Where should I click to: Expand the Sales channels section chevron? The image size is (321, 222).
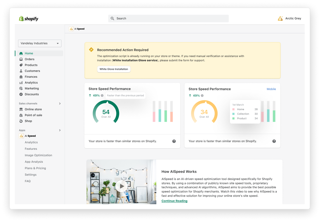60,104
